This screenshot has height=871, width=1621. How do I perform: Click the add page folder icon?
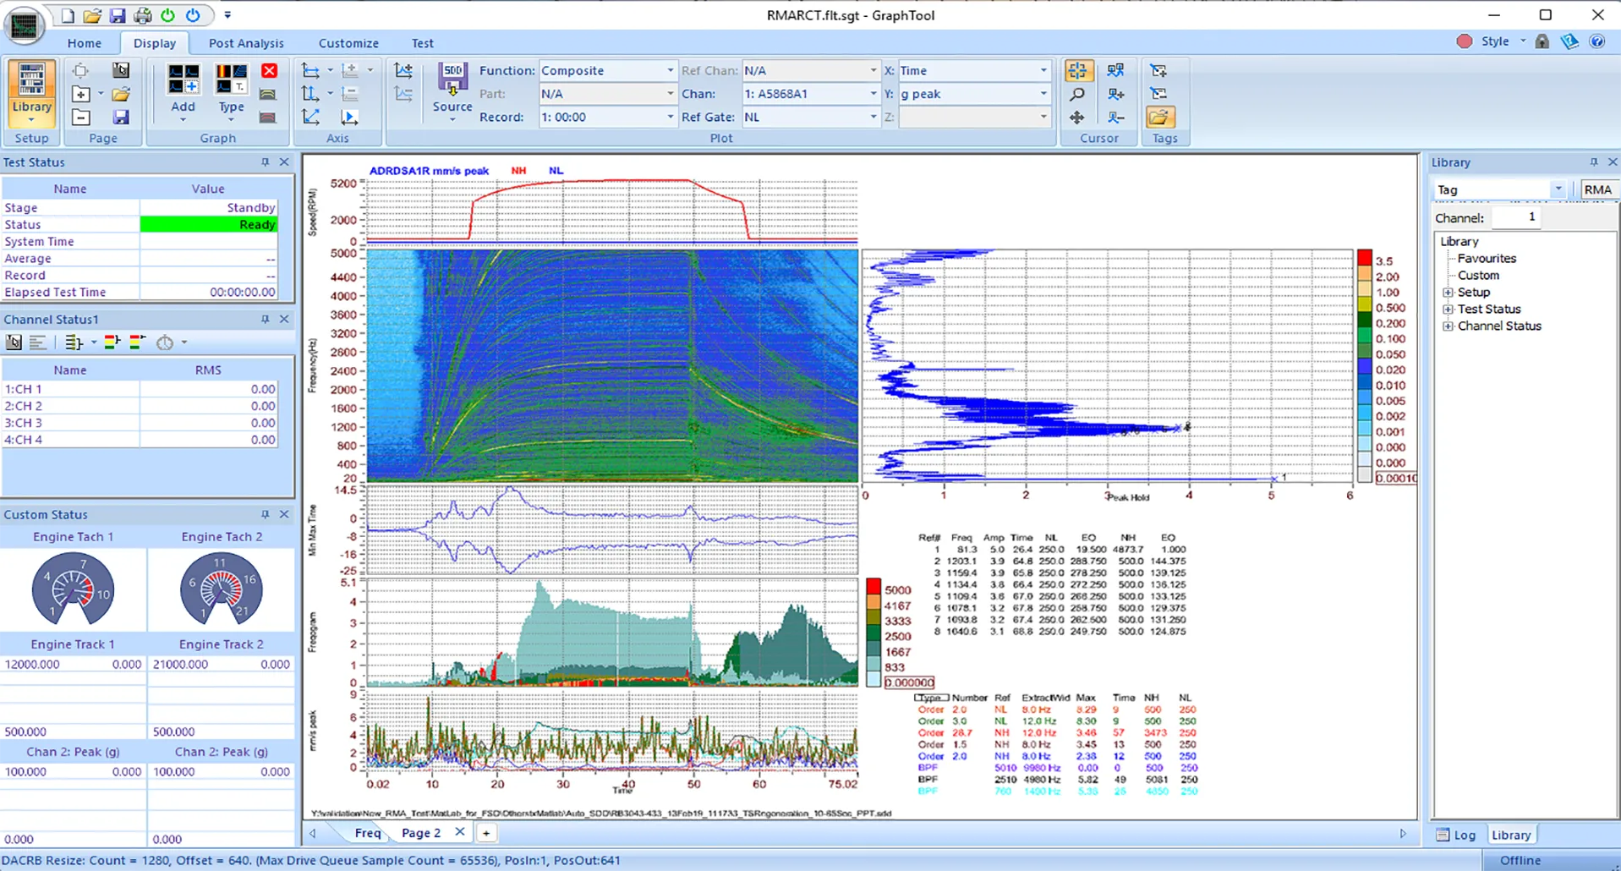click(x=81, y=95)
